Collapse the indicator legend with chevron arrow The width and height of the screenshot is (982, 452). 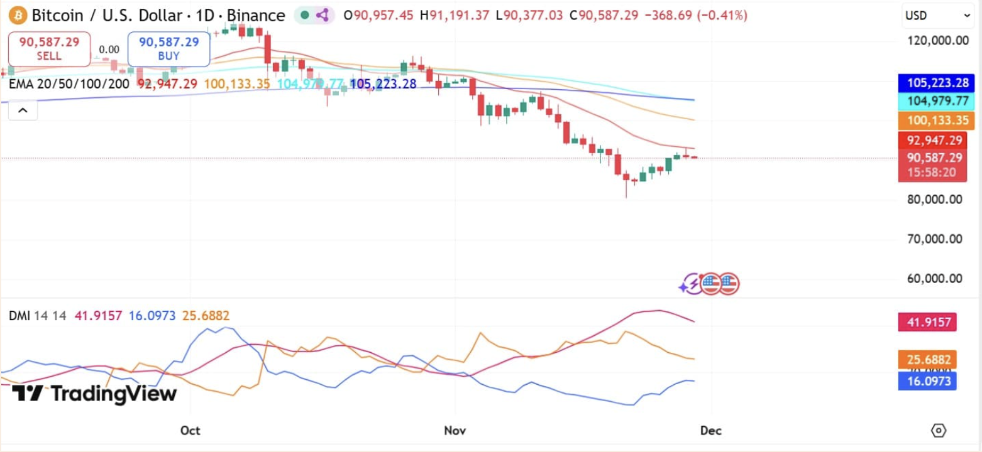[23, 110]
